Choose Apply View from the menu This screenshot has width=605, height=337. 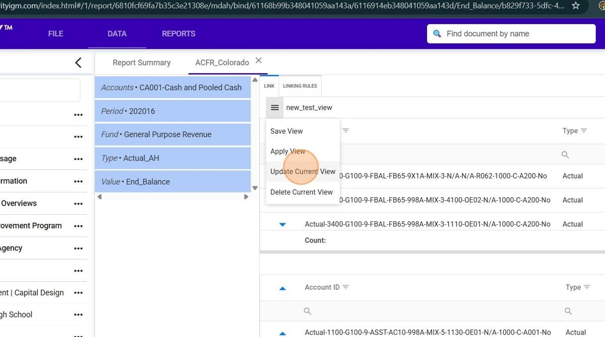[303, 151]
